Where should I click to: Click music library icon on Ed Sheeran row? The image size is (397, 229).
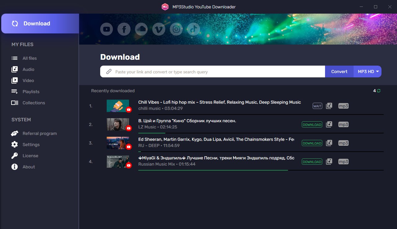[x=329, y=143]
